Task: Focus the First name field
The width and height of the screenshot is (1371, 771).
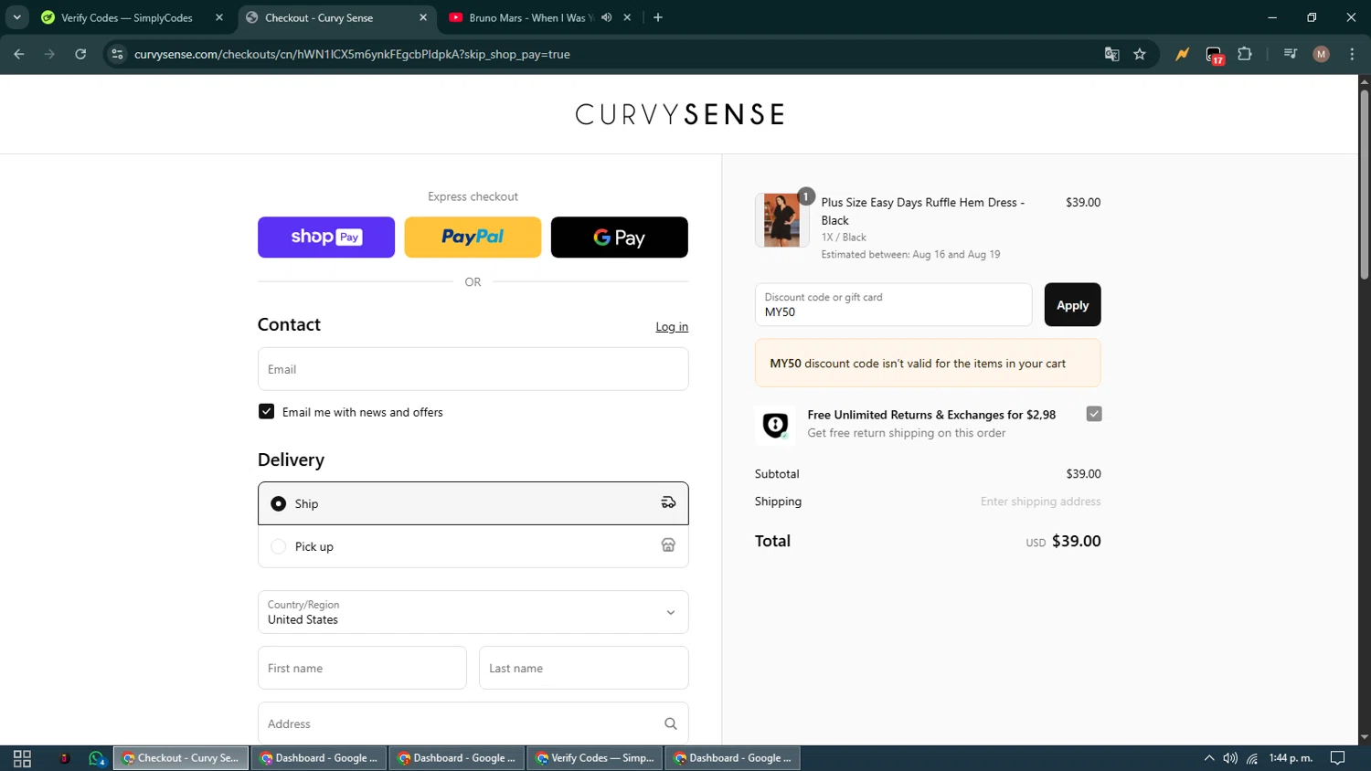Action: pyautogui.click(x=362, y=668)
